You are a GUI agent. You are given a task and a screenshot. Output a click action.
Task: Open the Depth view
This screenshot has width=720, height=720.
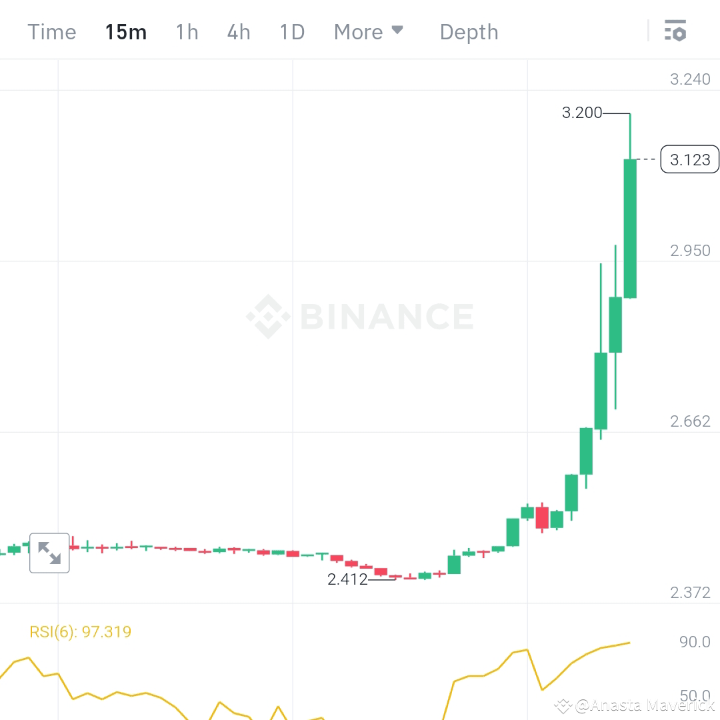pyautogui.click(x=469, y=31)
